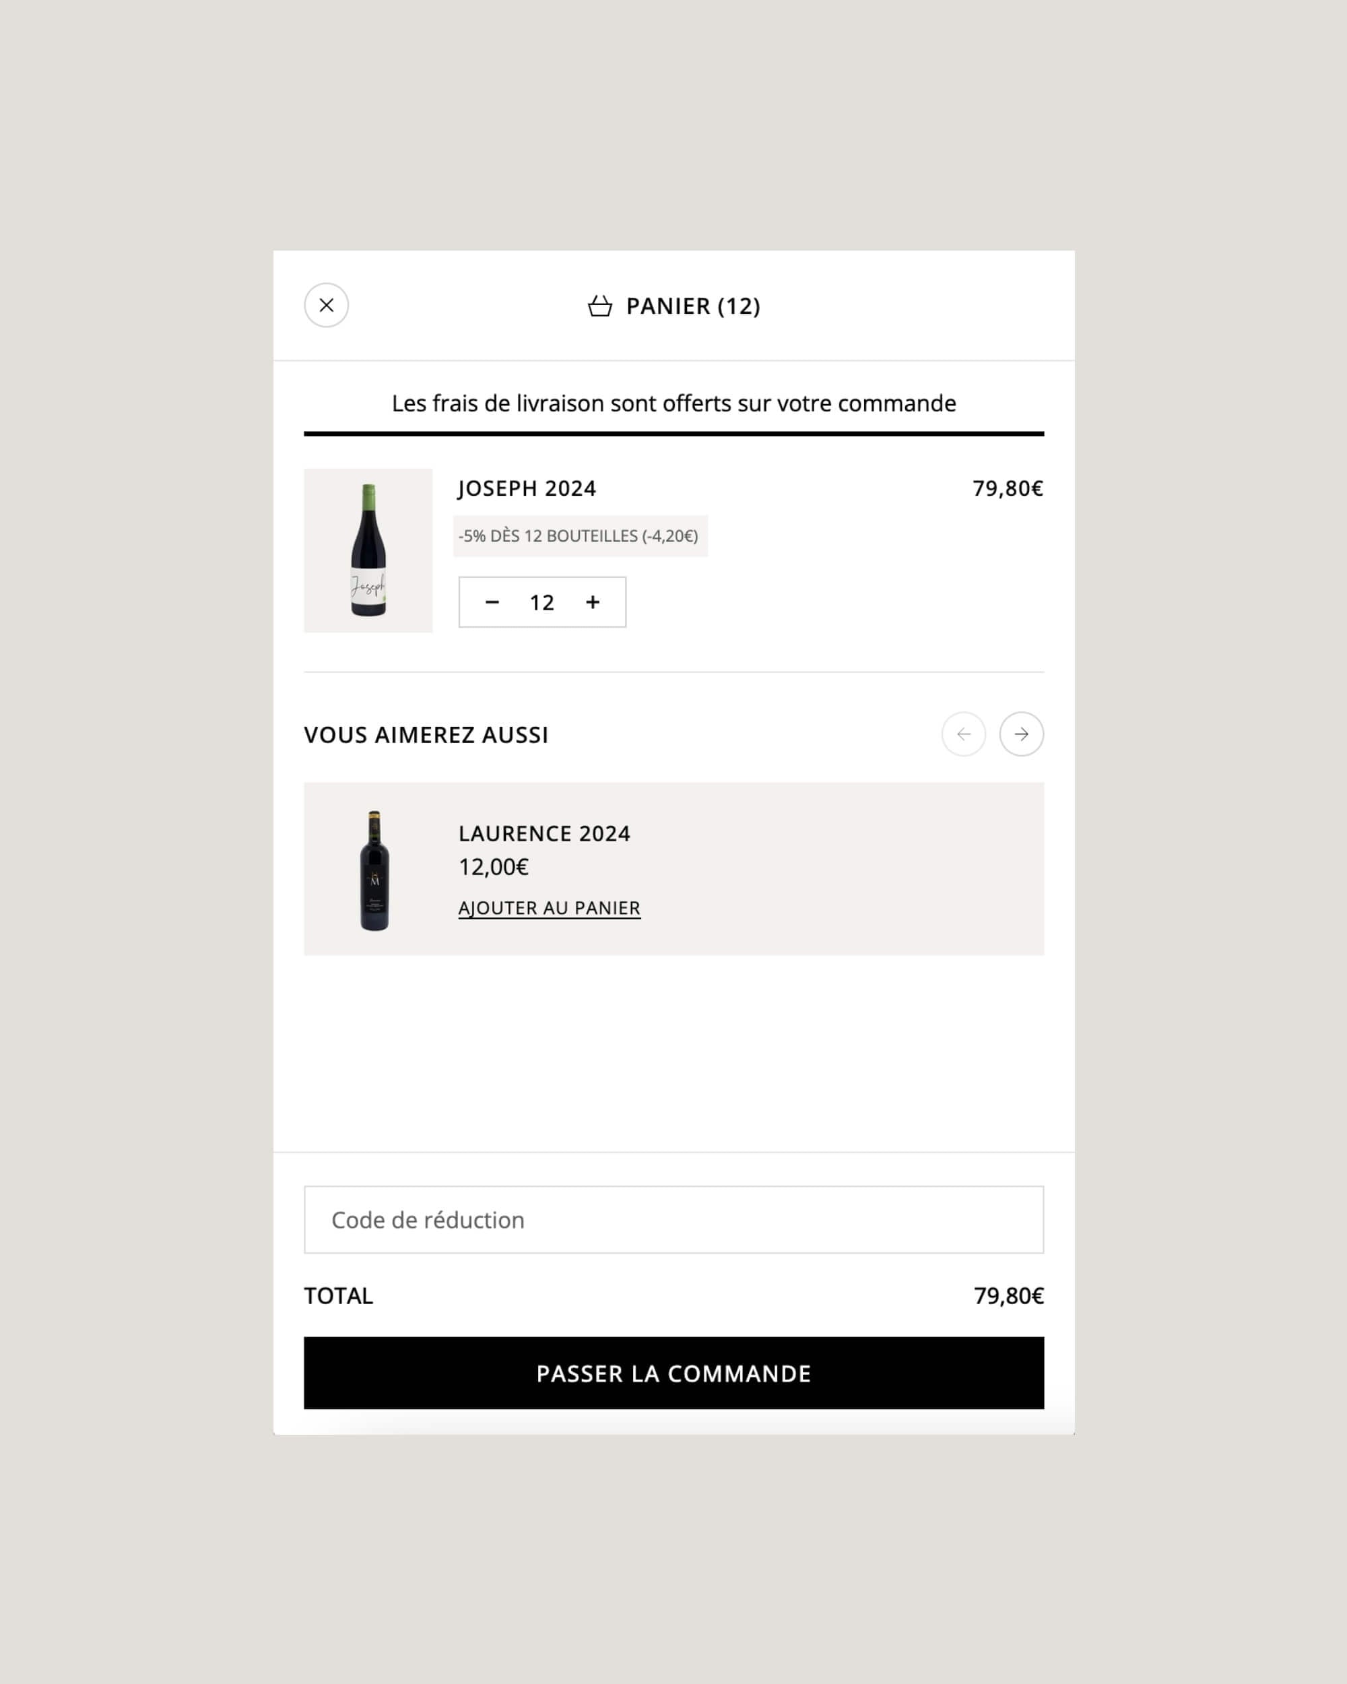Click the Laurence 2024 bottle thumbnail

point(375,871)
